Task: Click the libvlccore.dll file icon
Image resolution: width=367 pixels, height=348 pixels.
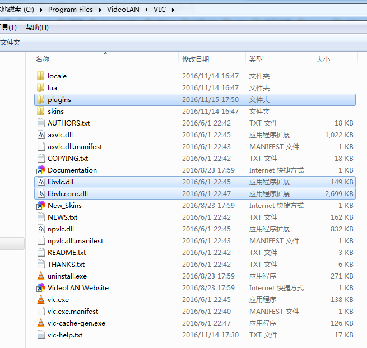Action: 41,193
